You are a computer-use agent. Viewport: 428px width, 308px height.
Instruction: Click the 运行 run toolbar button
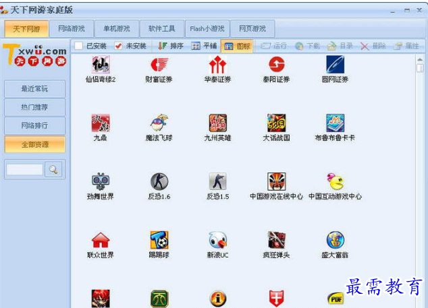point(274,46)
